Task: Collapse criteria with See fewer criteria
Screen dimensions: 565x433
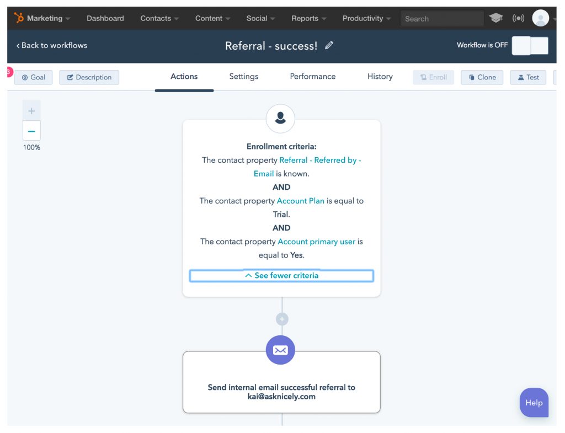Action: click(281, 276)
